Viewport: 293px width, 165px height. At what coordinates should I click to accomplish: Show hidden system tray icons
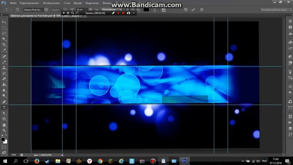(x=243, y=161)
